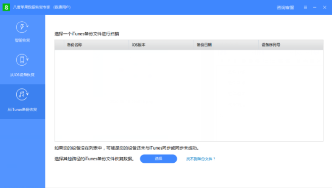The image size is (332, 188).
Task: Click 咨询客服 customer service link
Action: click(x=285, y=8)
